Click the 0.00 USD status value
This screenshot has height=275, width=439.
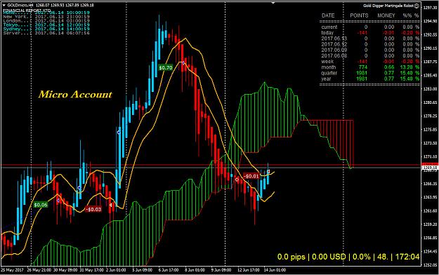(329, 257)
